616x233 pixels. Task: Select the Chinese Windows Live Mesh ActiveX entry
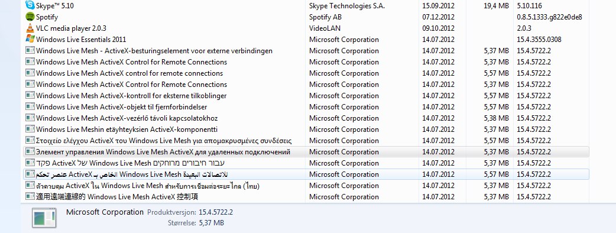point(306,196)
